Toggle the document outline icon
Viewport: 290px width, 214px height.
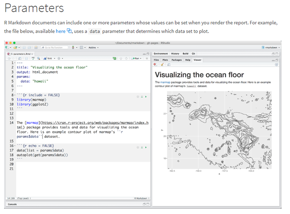click(x=147, y=58)
